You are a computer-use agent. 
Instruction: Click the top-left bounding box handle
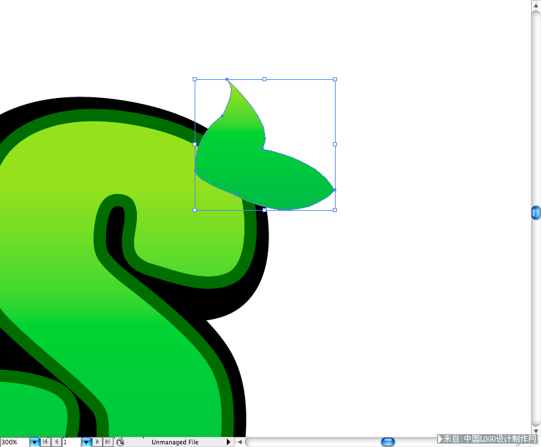pyautogui.click(x=195, y=79)
